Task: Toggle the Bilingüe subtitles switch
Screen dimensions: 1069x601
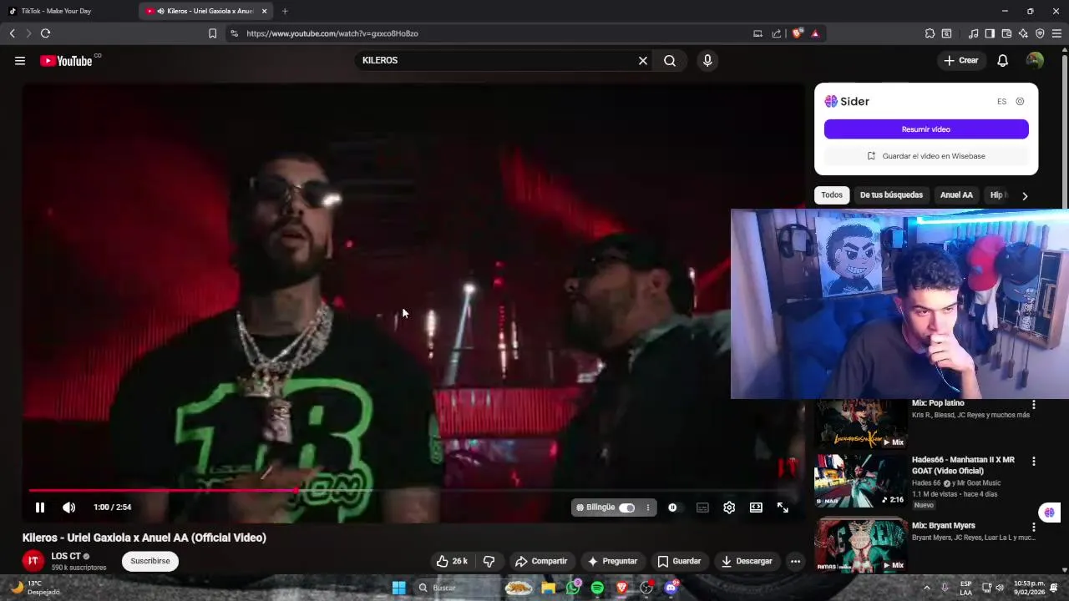Action: click(626, 508)
